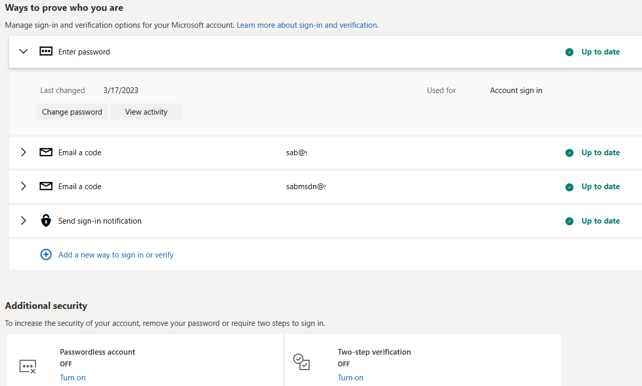Image resolution: width=642 pixels, height=386 pixels.
Task: Click the sabmsdn@ email address text
Action: coord(306,187)
